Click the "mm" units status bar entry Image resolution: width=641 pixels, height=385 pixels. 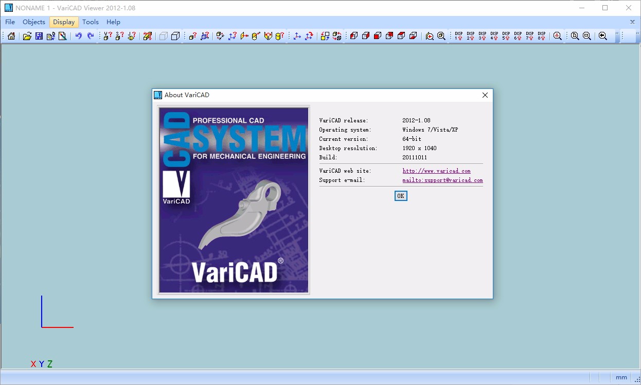point(621,377)
